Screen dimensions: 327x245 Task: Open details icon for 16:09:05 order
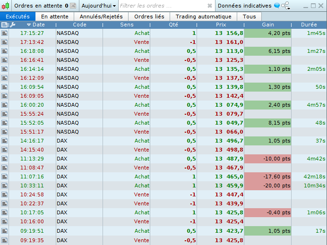[5, 96]
